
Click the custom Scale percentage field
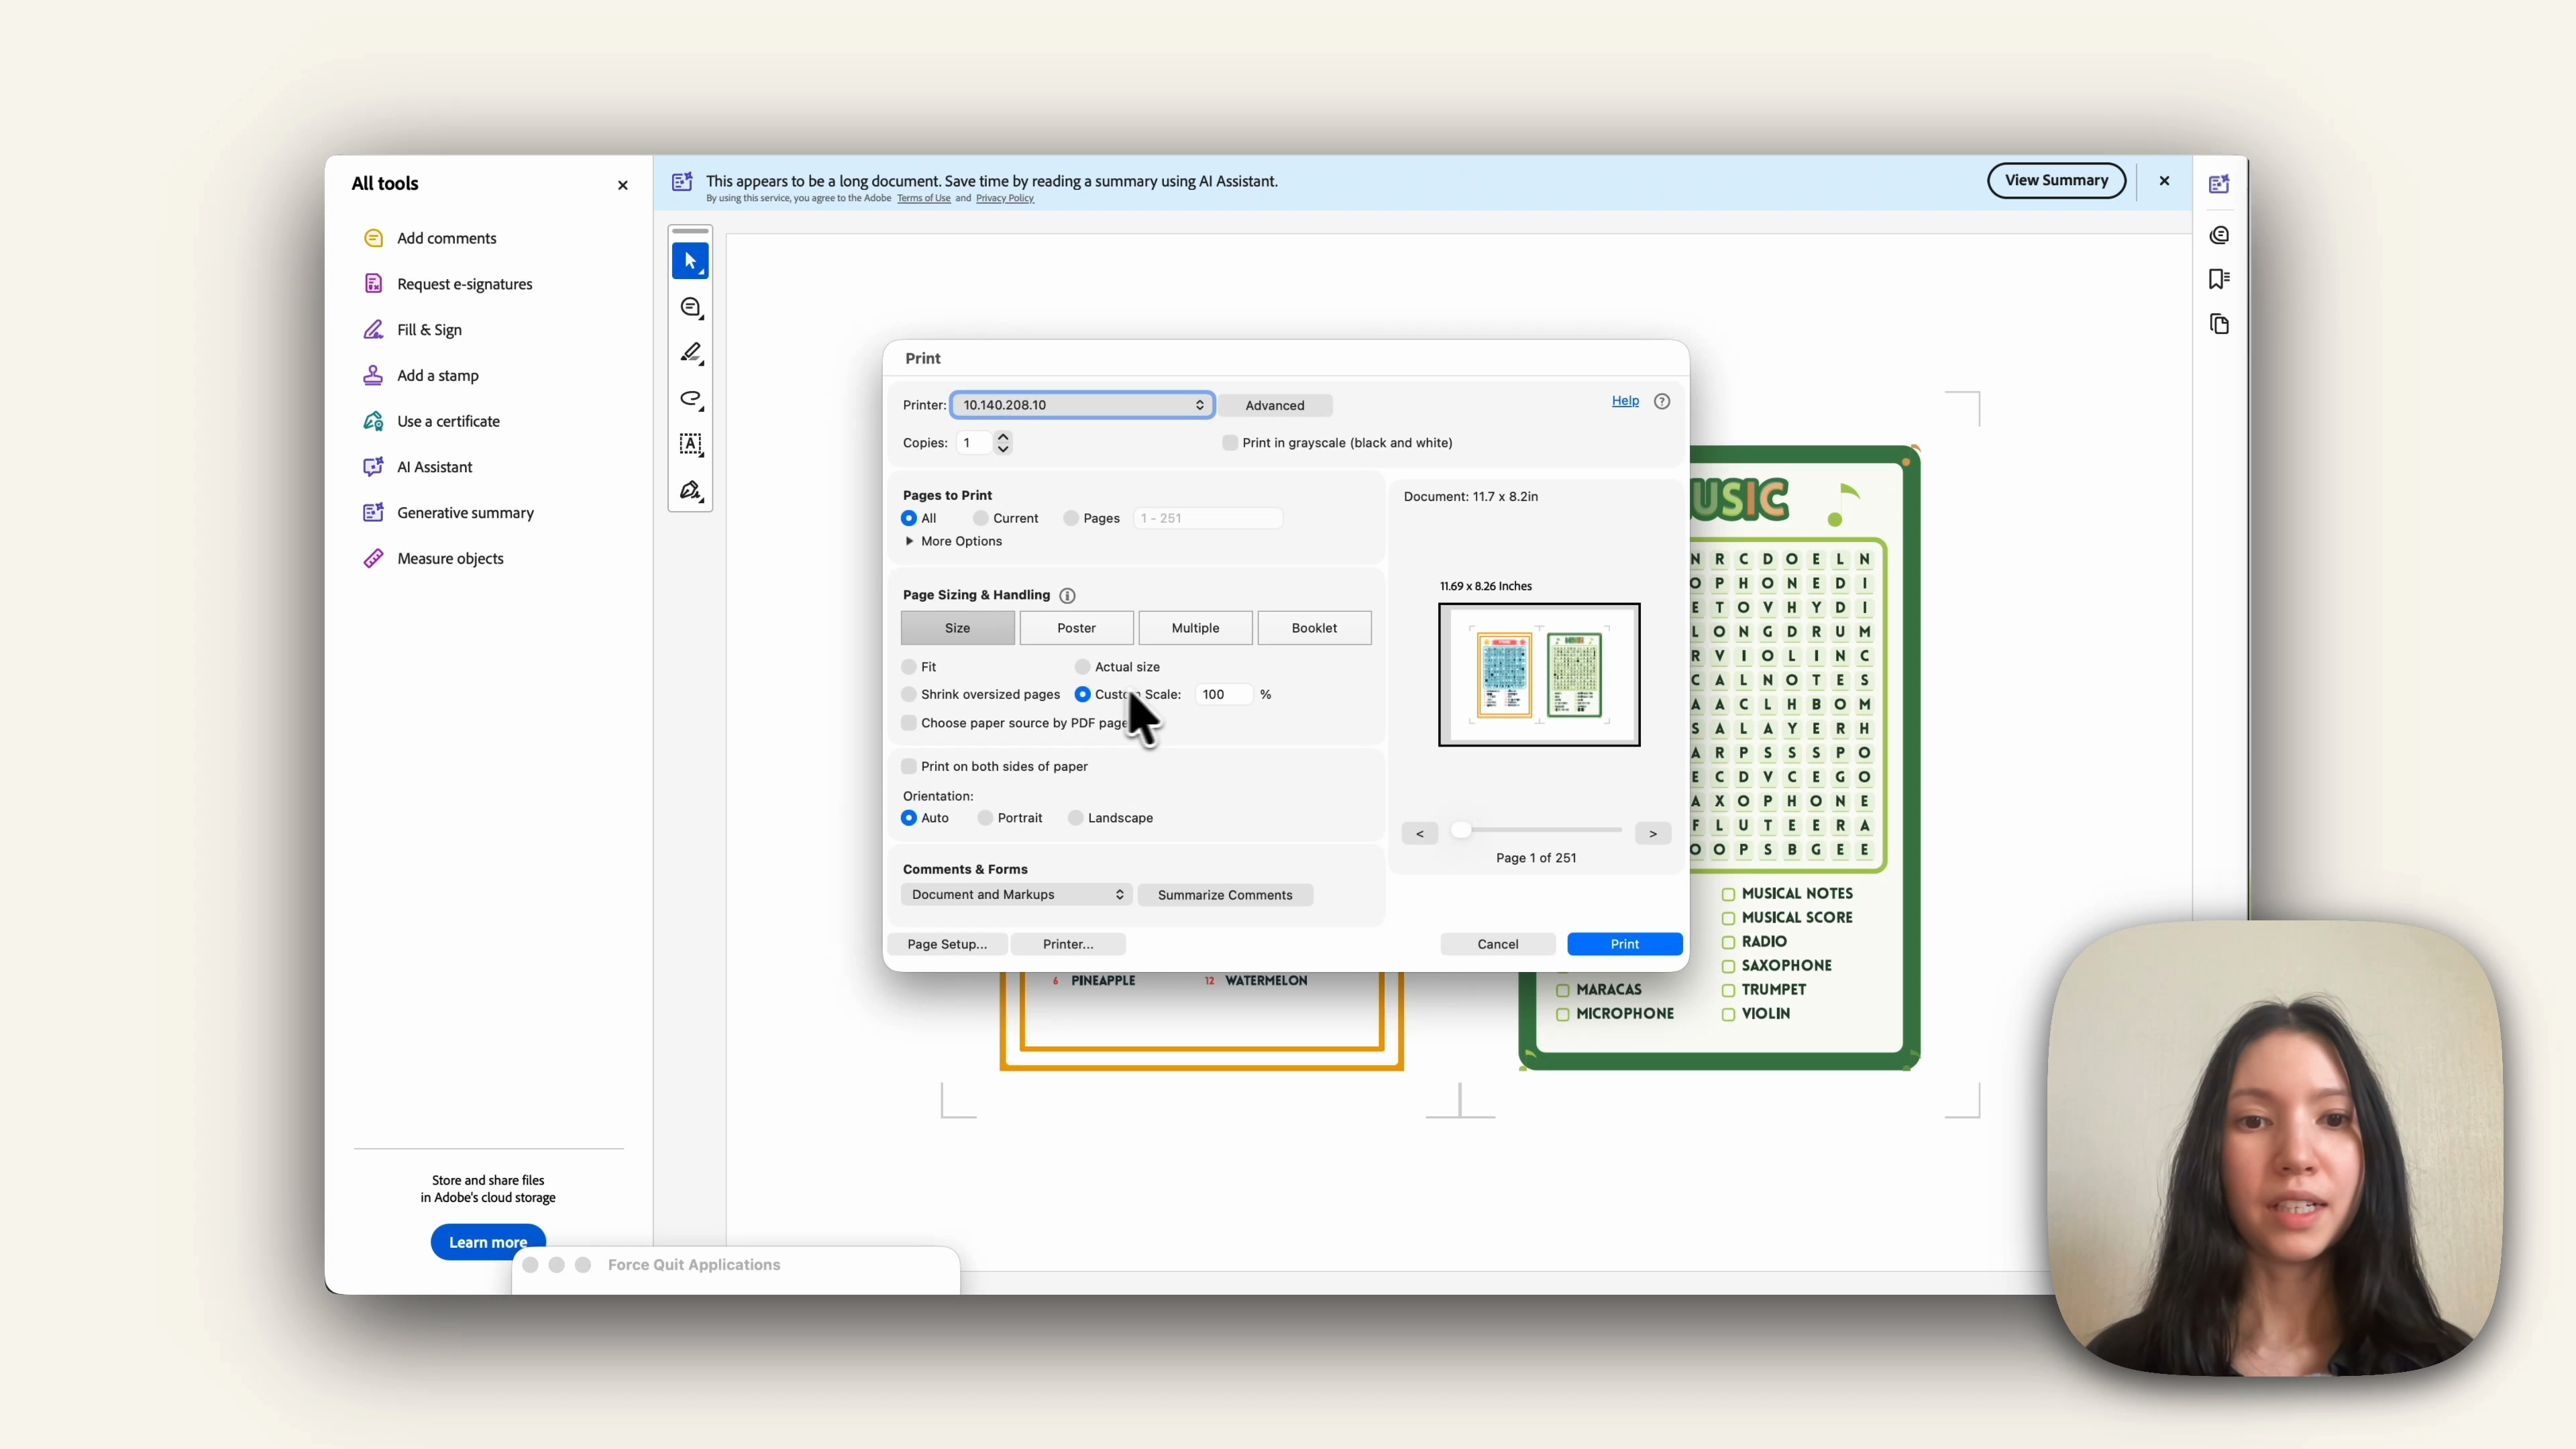point(1223,694)
